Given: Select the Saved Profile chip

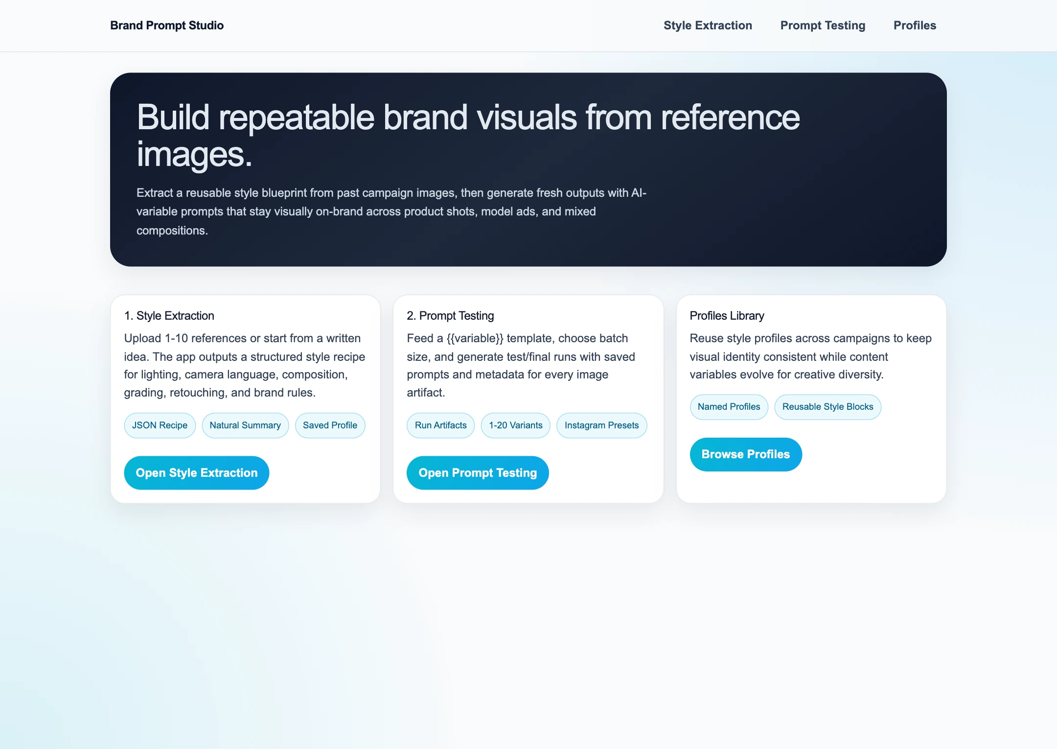Looking at the screenshot, I should pyautogui.click(x=330, y=425).
